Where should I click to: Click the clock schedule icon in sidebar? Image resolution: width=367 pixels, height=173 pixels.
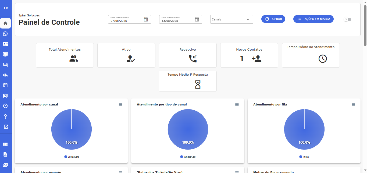click(x=5, y=106)
